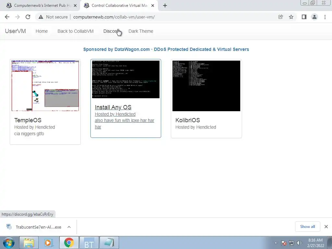Bookmark this page with the star icon
Image resolution: width=332 pixels, height=249 pixels.
coord(291,17)
